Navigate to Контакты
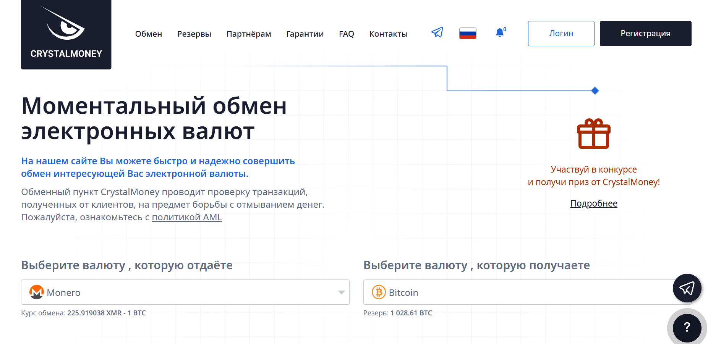This screenshot has height=344, width=708. point(388,34)
